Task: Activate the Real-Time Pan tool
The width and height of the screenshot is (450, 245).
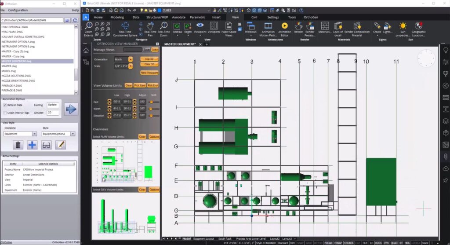Action: point(150,29)
